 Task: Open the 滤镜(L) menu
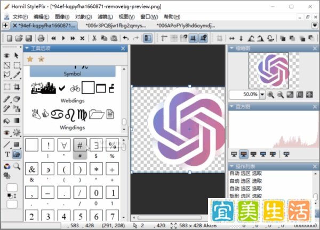point(105,17)
